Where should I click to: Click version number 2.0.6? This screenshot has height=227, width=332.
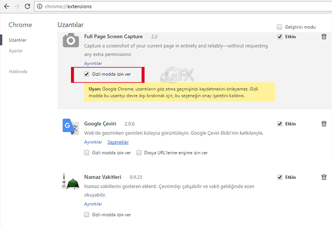pos(129,124)
